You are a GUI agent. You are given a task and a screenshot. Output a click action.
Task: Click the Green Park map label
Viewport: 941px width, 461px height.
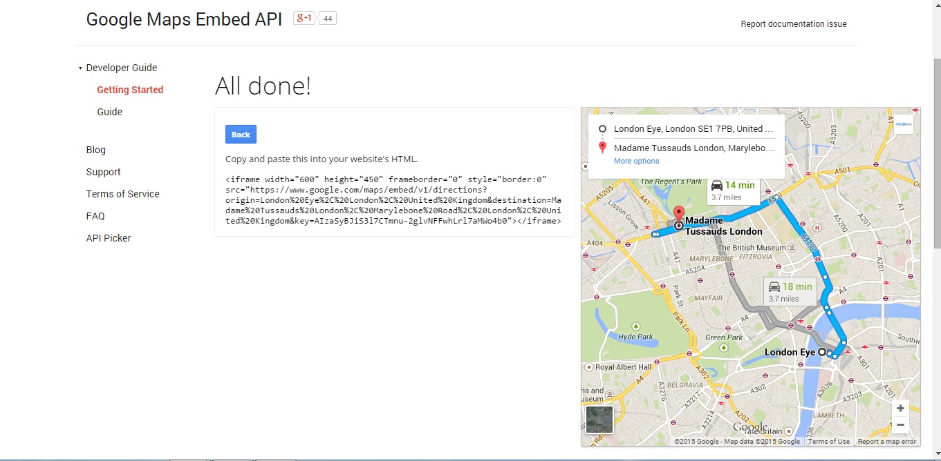click(x=724, y=337)
